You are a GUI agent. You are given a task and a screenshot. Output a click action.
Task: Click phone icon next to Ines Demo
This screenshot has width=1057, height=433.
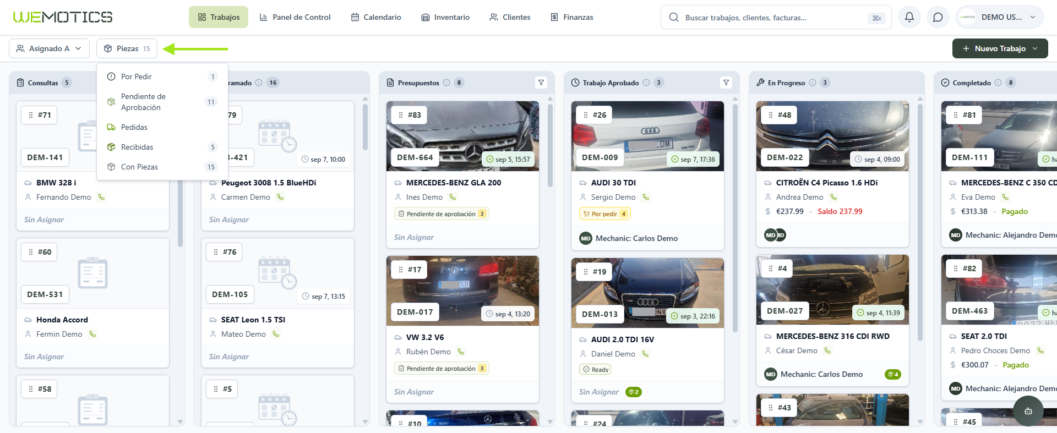453,197
